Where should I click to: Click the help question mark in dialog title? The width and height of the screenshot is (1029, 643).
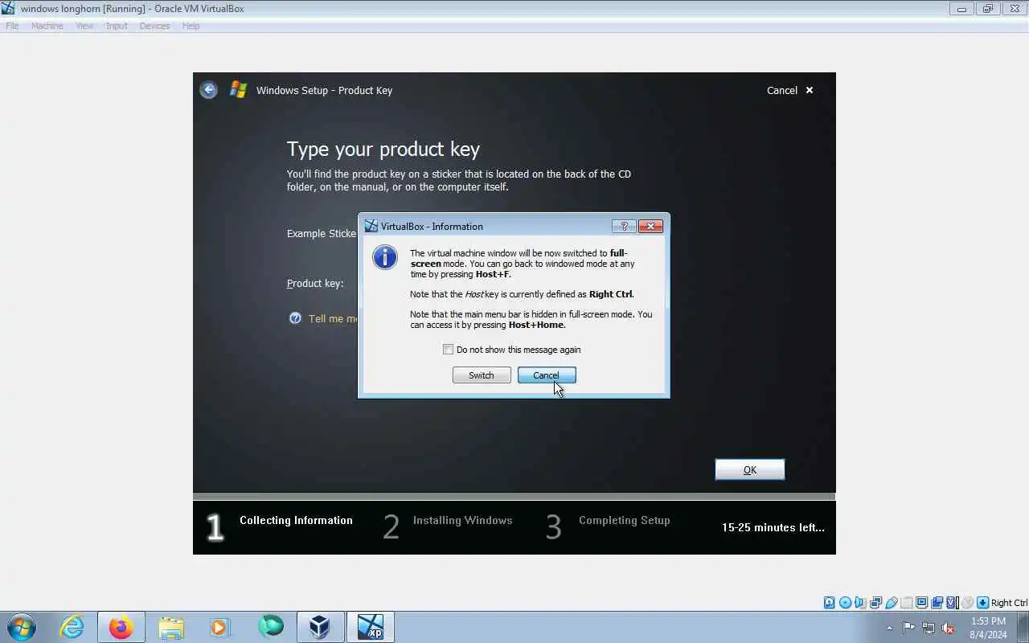(624, 227)
